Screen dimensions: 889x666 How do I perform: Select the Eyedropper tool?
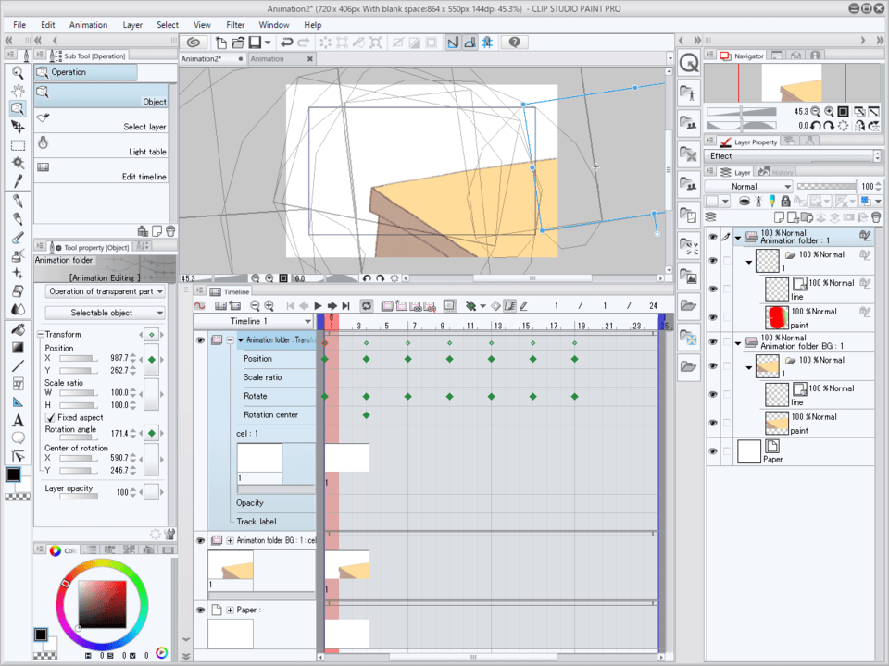(x=18, y=181)
